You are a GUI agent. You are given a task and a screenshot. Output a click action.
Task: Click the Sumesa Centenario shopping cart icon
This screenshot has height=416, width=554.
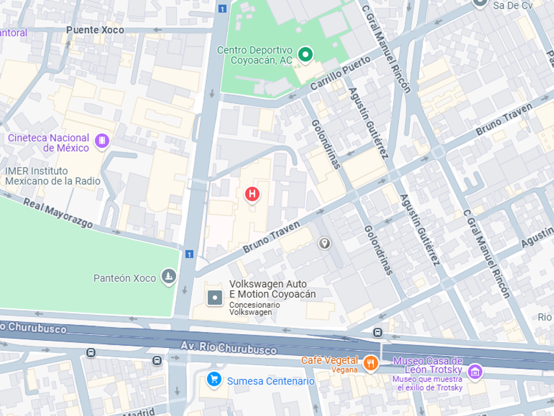214,380
